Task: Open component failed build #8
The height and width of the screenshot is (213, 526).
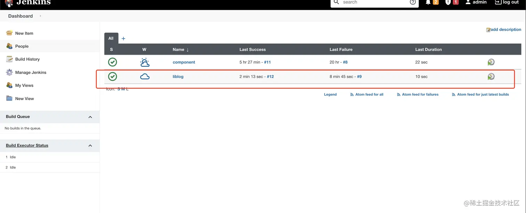Action: 345,62
